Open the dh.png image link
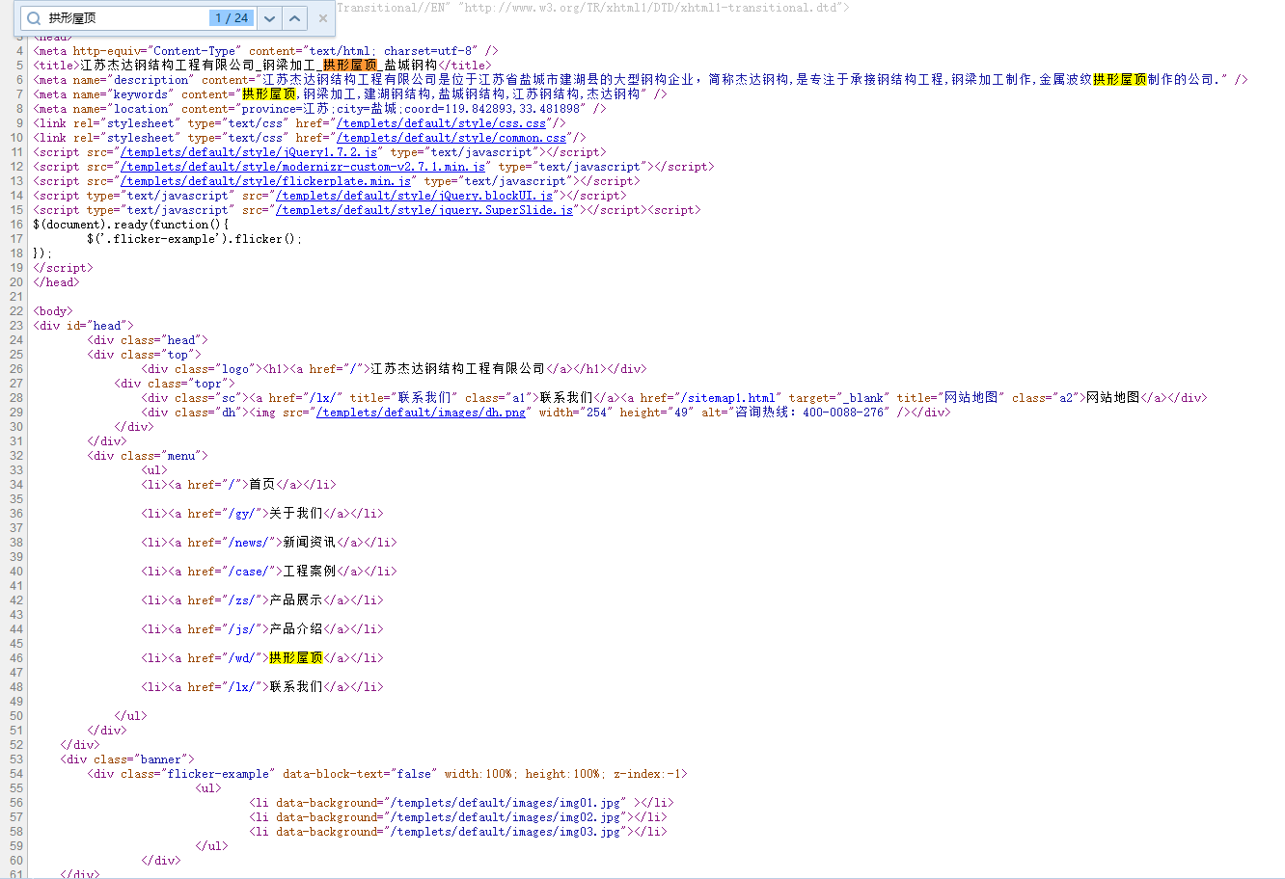The width and height of the screenshot is (1285, 879). (421, 413)
